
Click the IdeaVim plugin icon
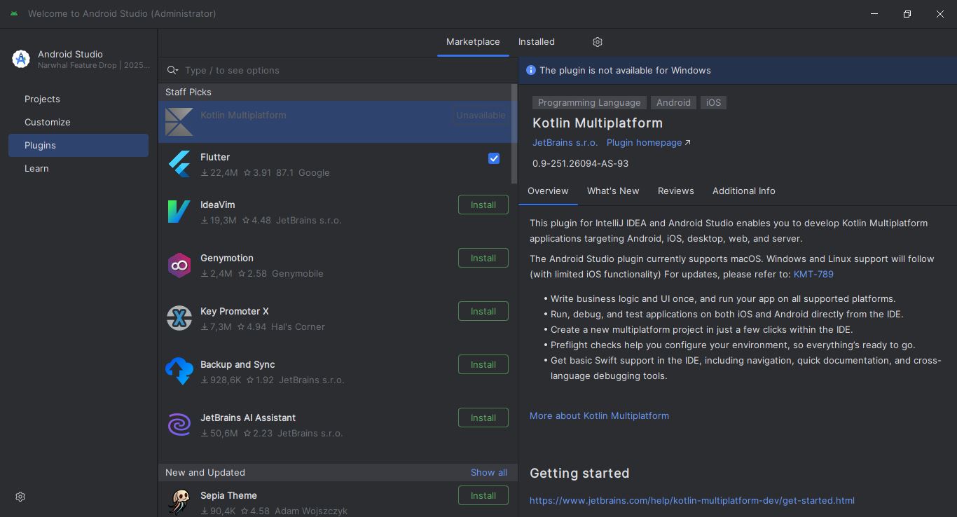point(179,212)
